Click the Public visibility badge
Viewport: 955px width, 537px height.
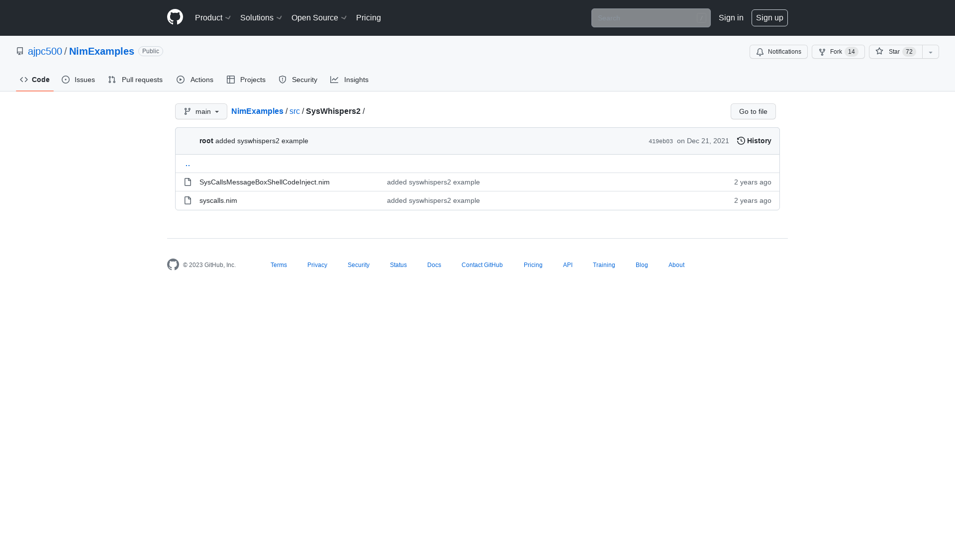pyautogui.click(x=151, y=51)
